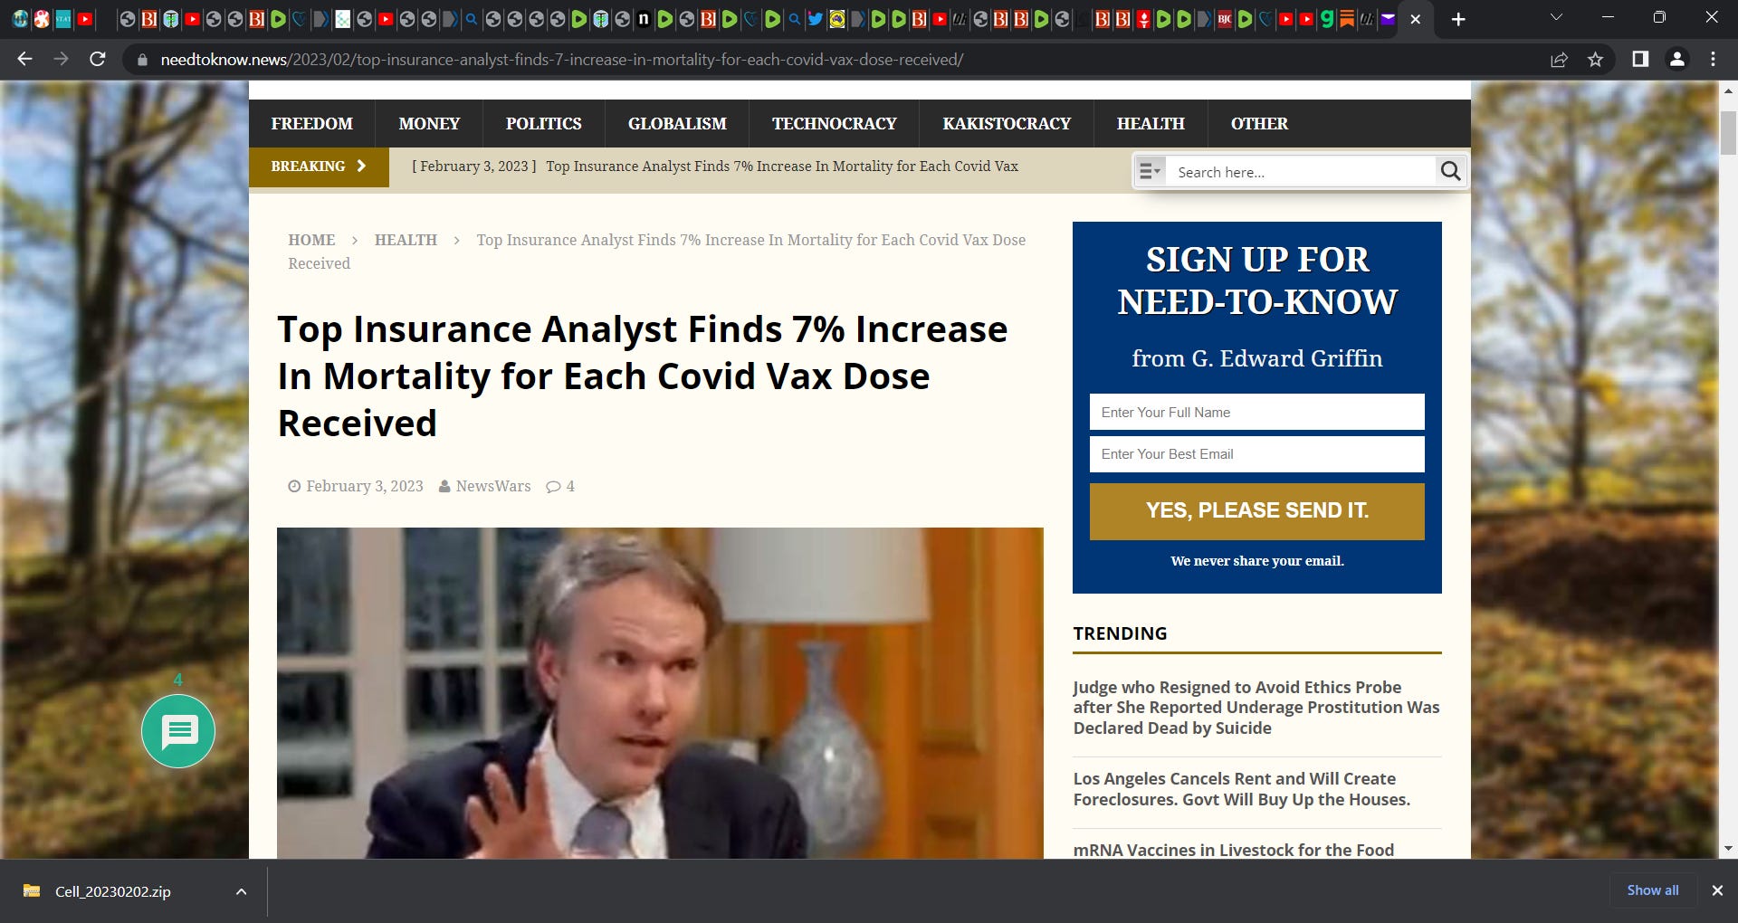
Task: Open Los Angeles Cancels Rent trending story
Action: tap(1242, 789)
